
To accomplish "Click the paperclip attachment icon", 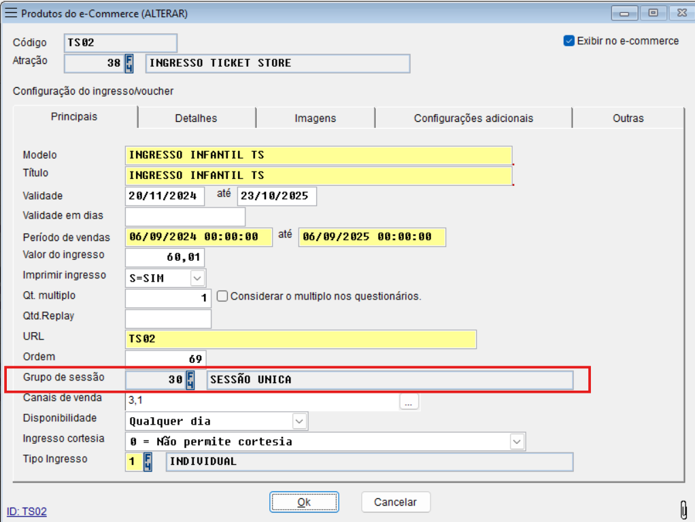I will point(683,508).
